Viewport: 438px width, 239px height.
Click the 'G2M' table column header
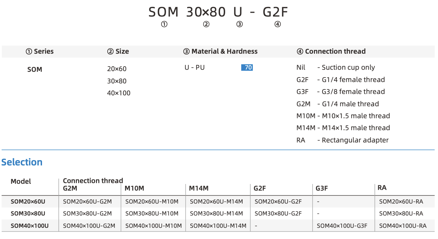[70, 188]
